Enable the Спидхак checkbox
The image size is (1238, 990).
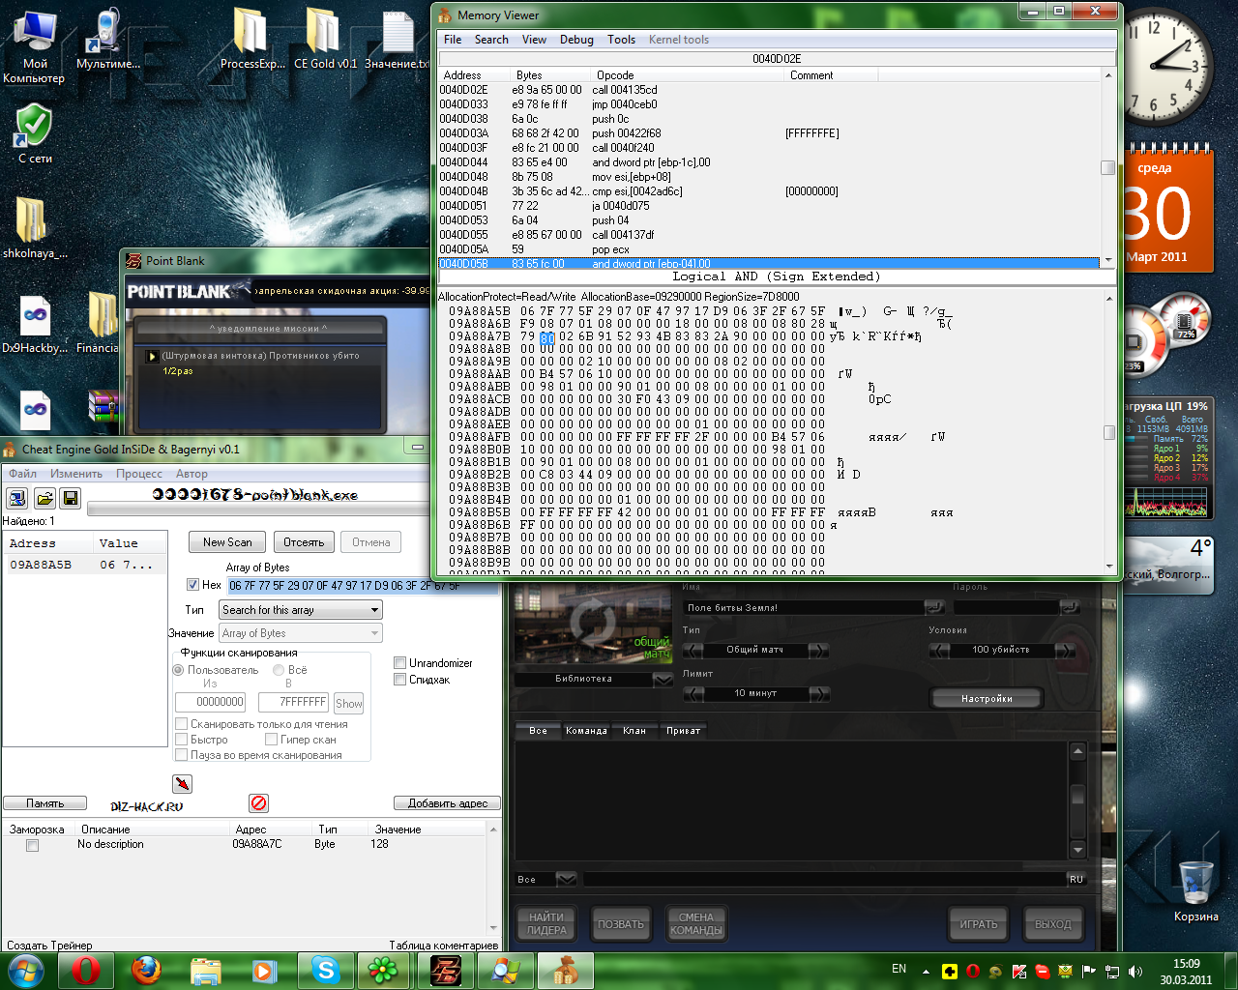(x=399, y=679)
